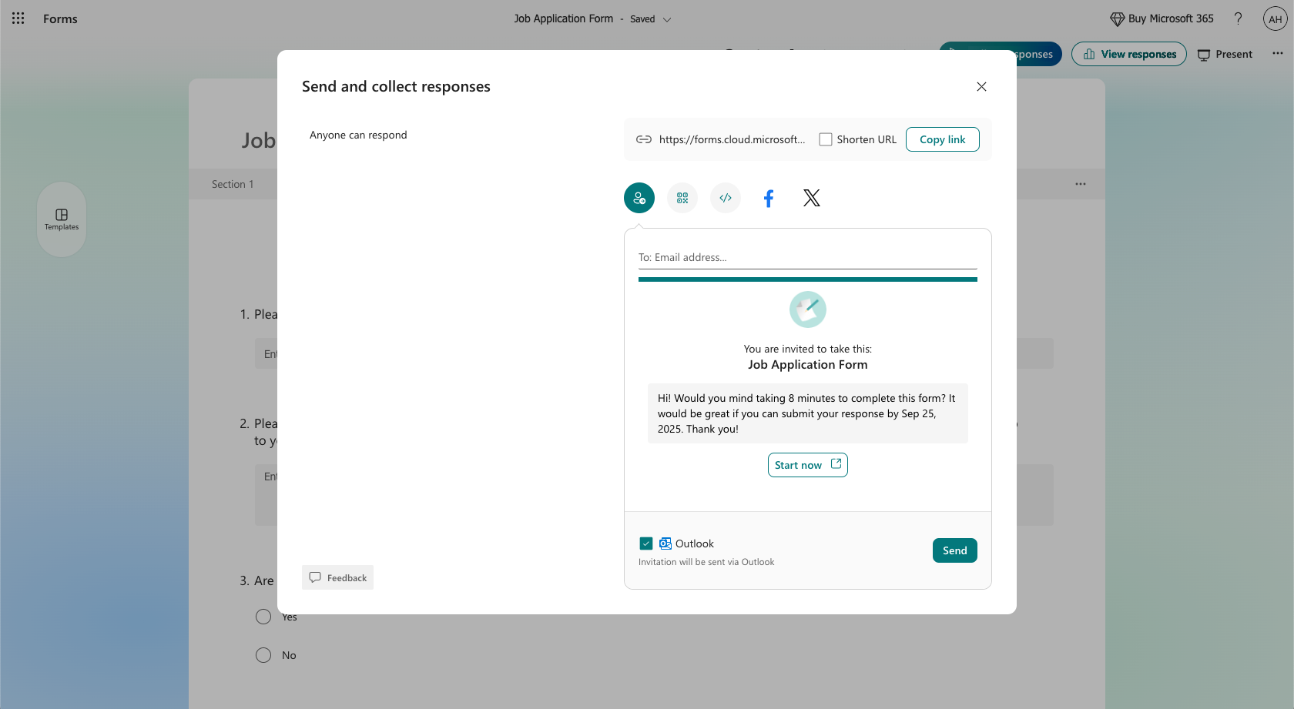The image size is (1294, 709).
Task: Click the Email address input field
Action: 807,257
